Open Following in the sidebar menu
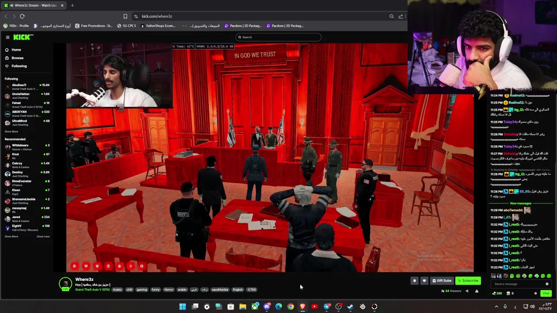Viewport: 557px width, 313px height. (19, 66)
